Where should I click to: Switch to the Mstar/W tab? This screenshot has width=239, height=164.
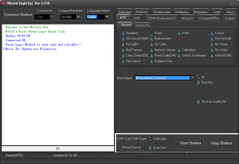tap(187, 18)
